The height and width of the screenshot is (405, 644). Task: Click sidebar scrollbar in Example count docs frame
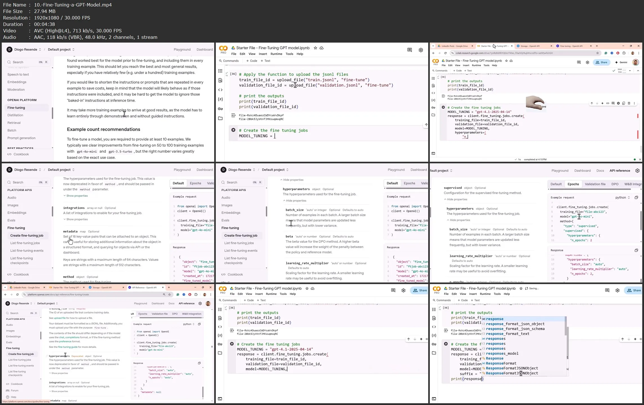click(52, 113)
